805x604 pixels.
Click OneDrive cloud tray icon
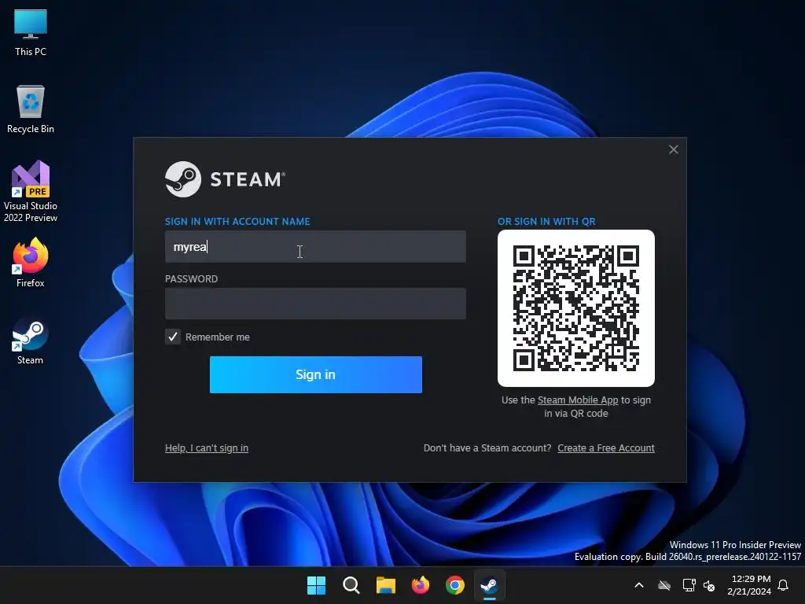point(664,585)
